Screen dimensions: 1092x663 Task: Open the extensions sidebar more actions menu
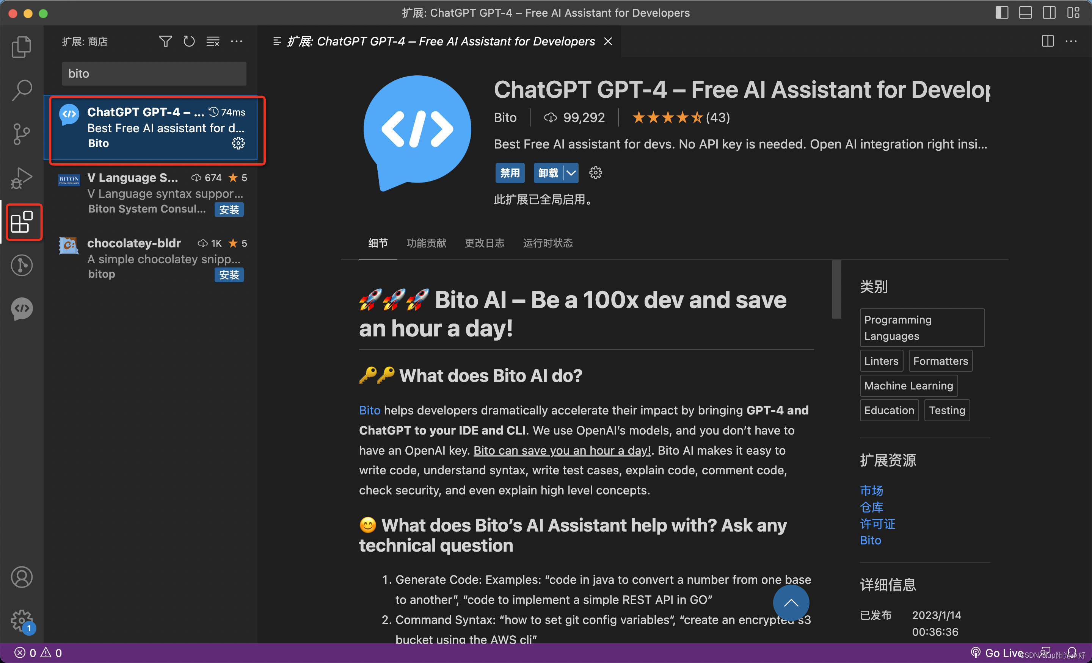point(237,42)
